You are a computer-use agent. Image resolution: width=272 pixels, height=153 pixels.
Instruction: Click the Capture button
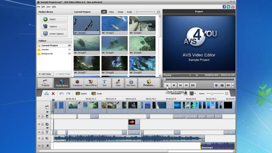click(54, 26)
